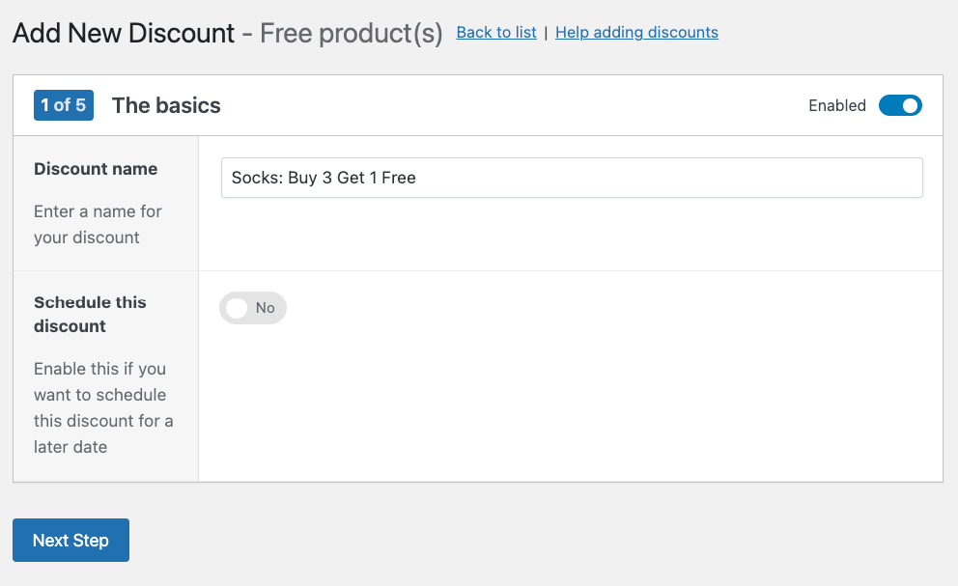Screen dimensions: 958x586
Task: Click the scheduling description text
Action: (x=103, y=407)
